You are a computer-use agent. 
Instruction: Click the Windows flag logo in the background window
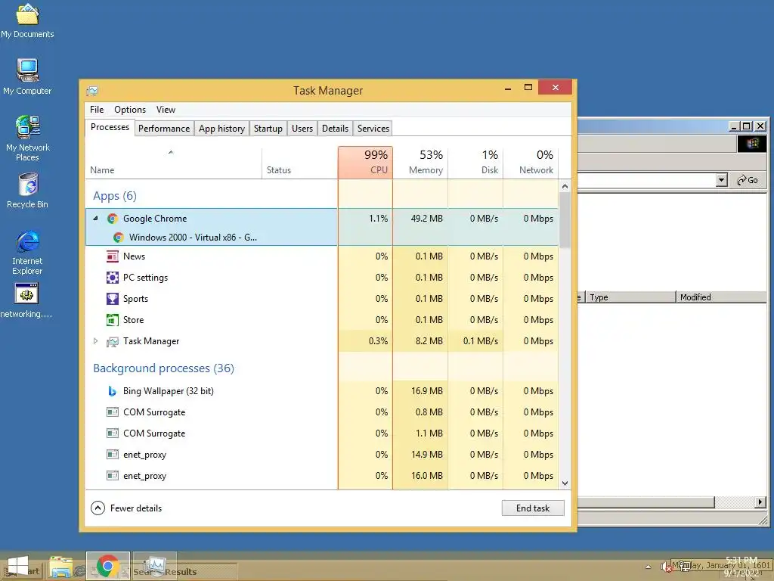[x=752, y=144]
